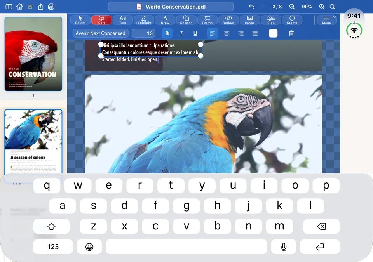Toggle the sidebar panel icon
The image size is (373, 262).
9,7
